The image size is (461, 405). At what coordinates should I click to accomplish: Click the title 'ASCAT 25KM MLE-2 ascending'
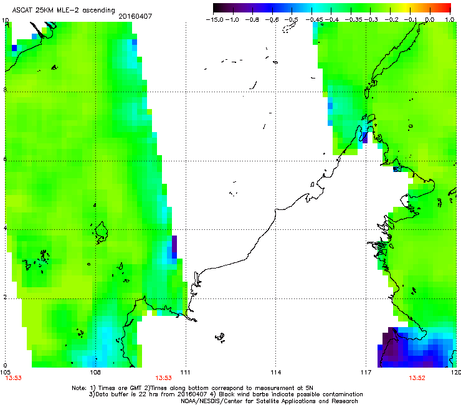64,11
